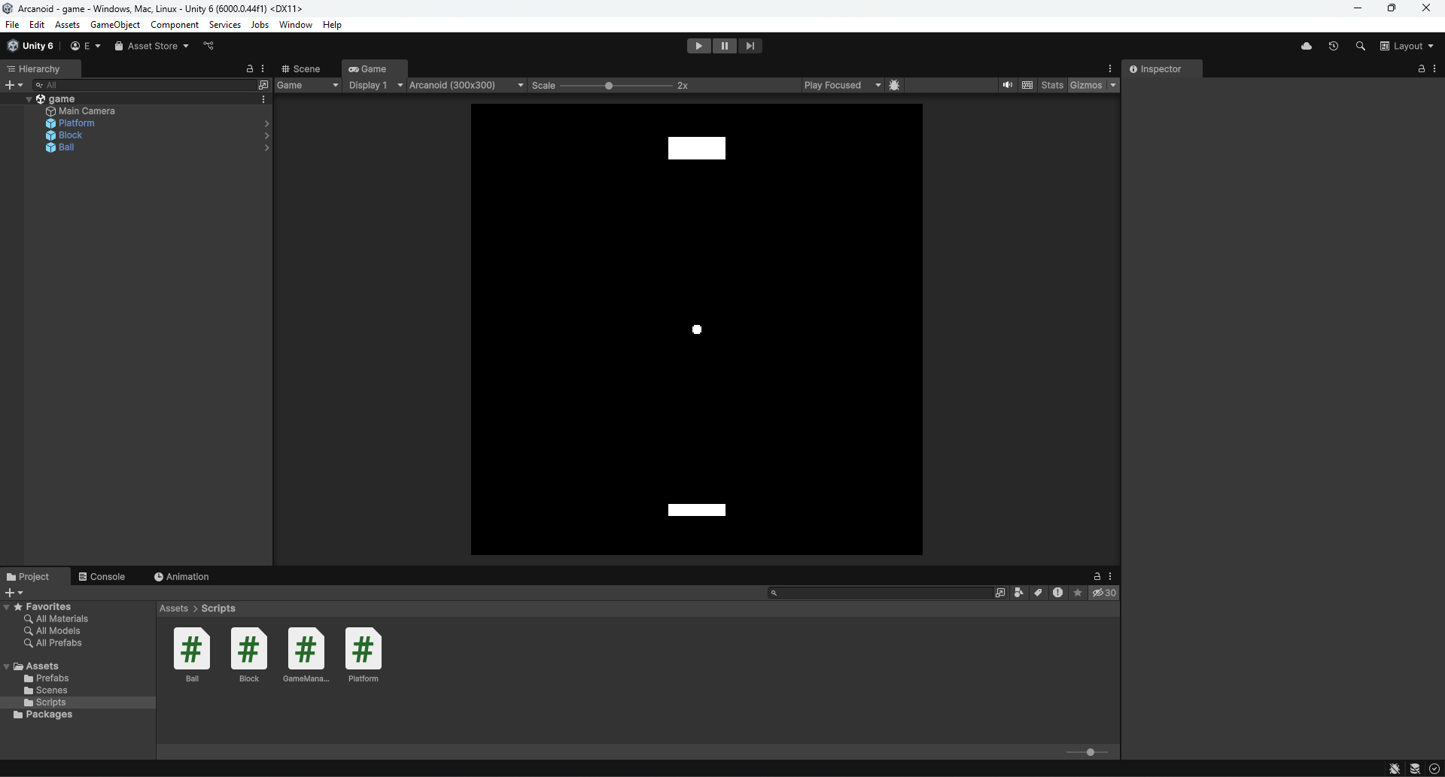1445x777 pixels.
Task: Open the undo history clock icon
Action: pos(1333,46)
